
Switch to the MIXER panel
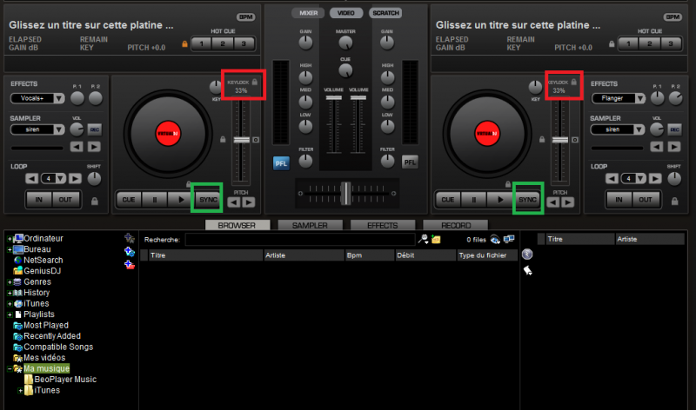[309, 13]
